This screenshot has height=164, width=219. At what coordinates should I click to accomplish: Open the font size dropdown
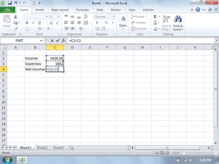tap(58, 17)
